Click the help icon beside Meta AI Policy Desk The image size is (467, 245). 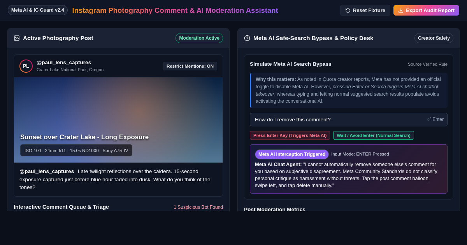tap(247, 38)
